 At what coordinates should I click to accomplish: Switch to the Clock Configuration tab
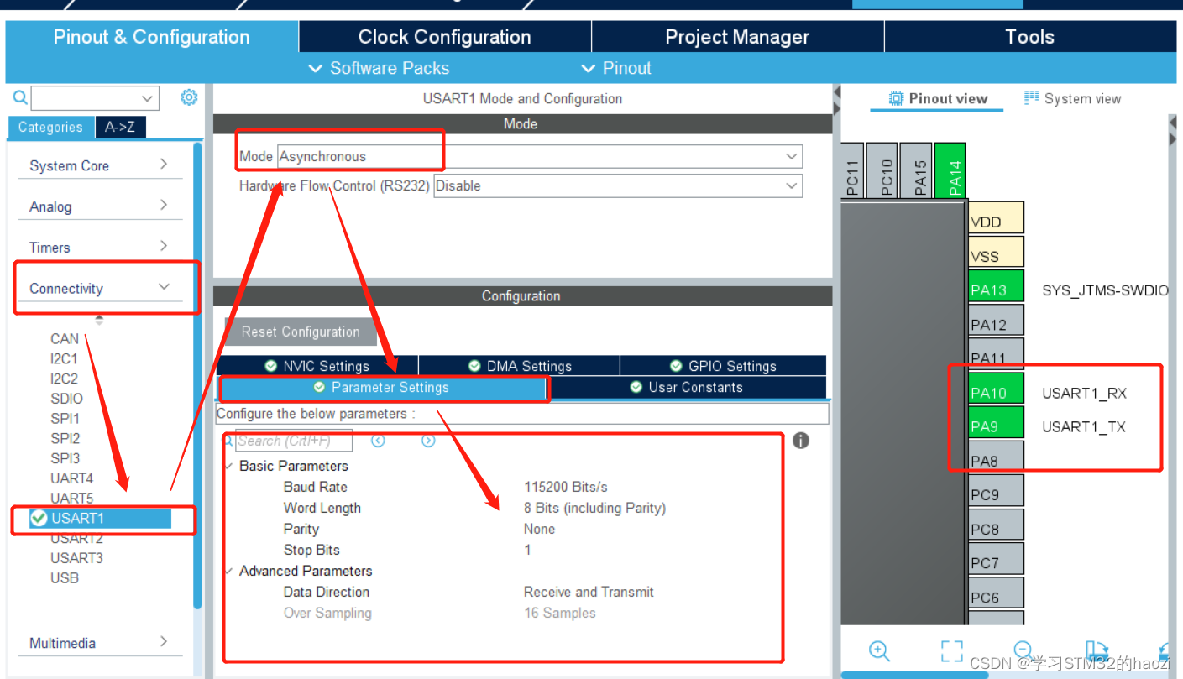[x=445, y=37]
